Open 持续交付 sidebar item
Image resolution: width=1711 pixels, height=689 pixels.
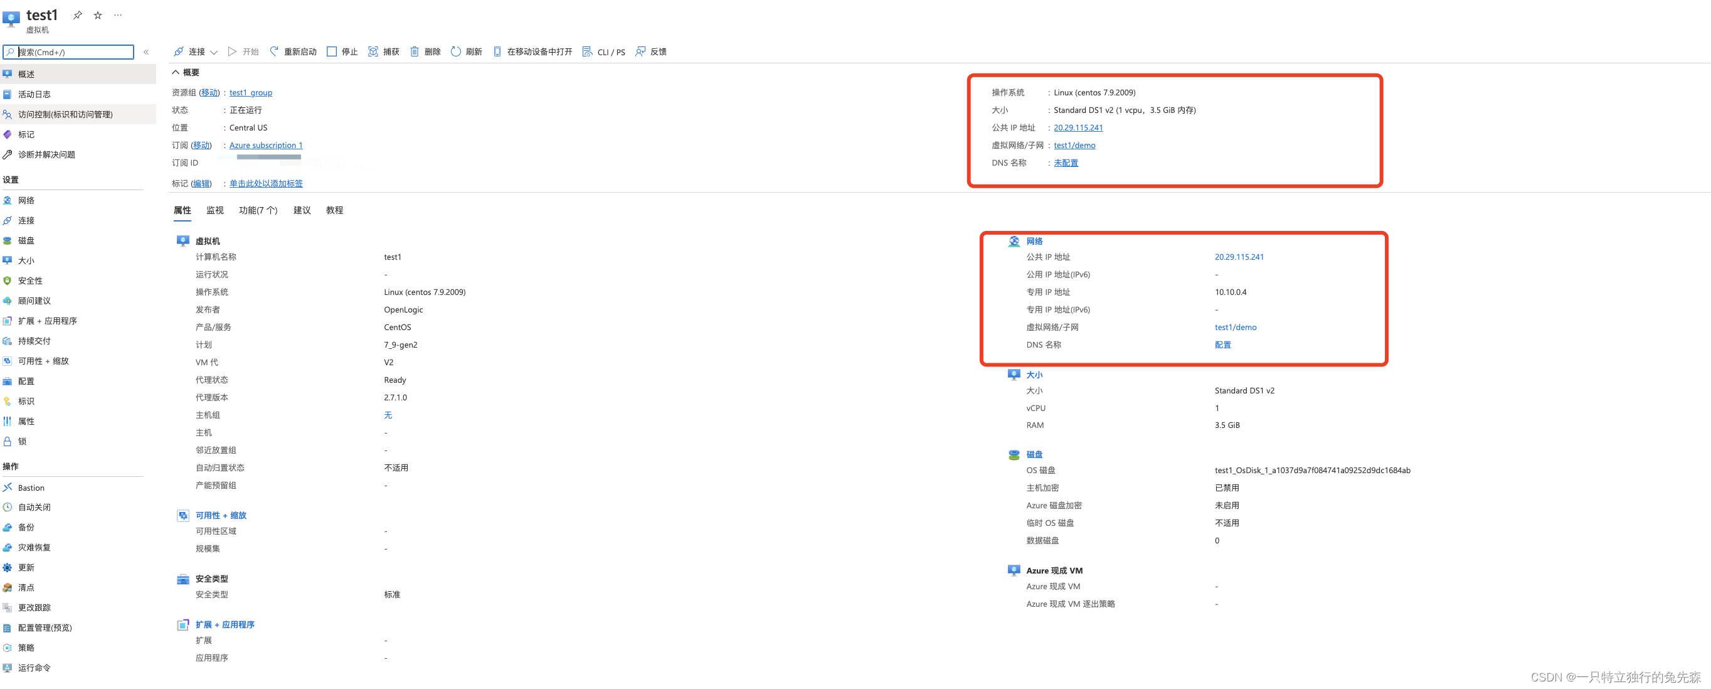click(78, 341)
